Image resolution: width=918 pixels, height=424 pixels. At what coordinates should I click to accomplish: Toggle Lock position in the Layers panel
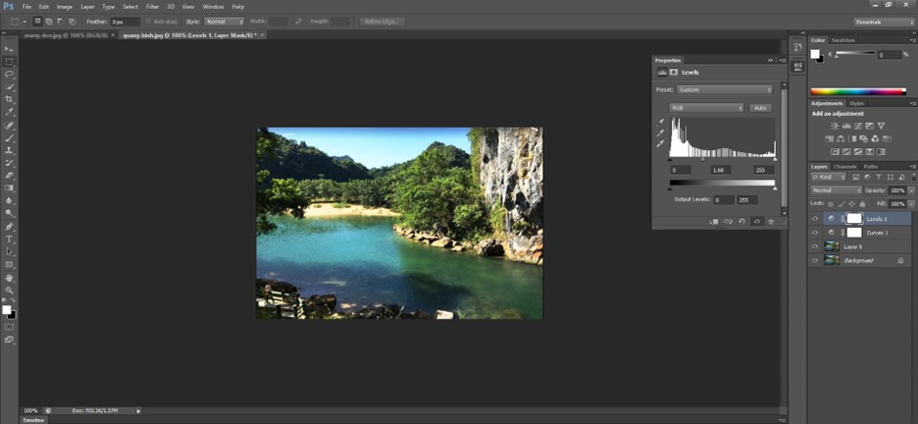click(x=852, y=204)
